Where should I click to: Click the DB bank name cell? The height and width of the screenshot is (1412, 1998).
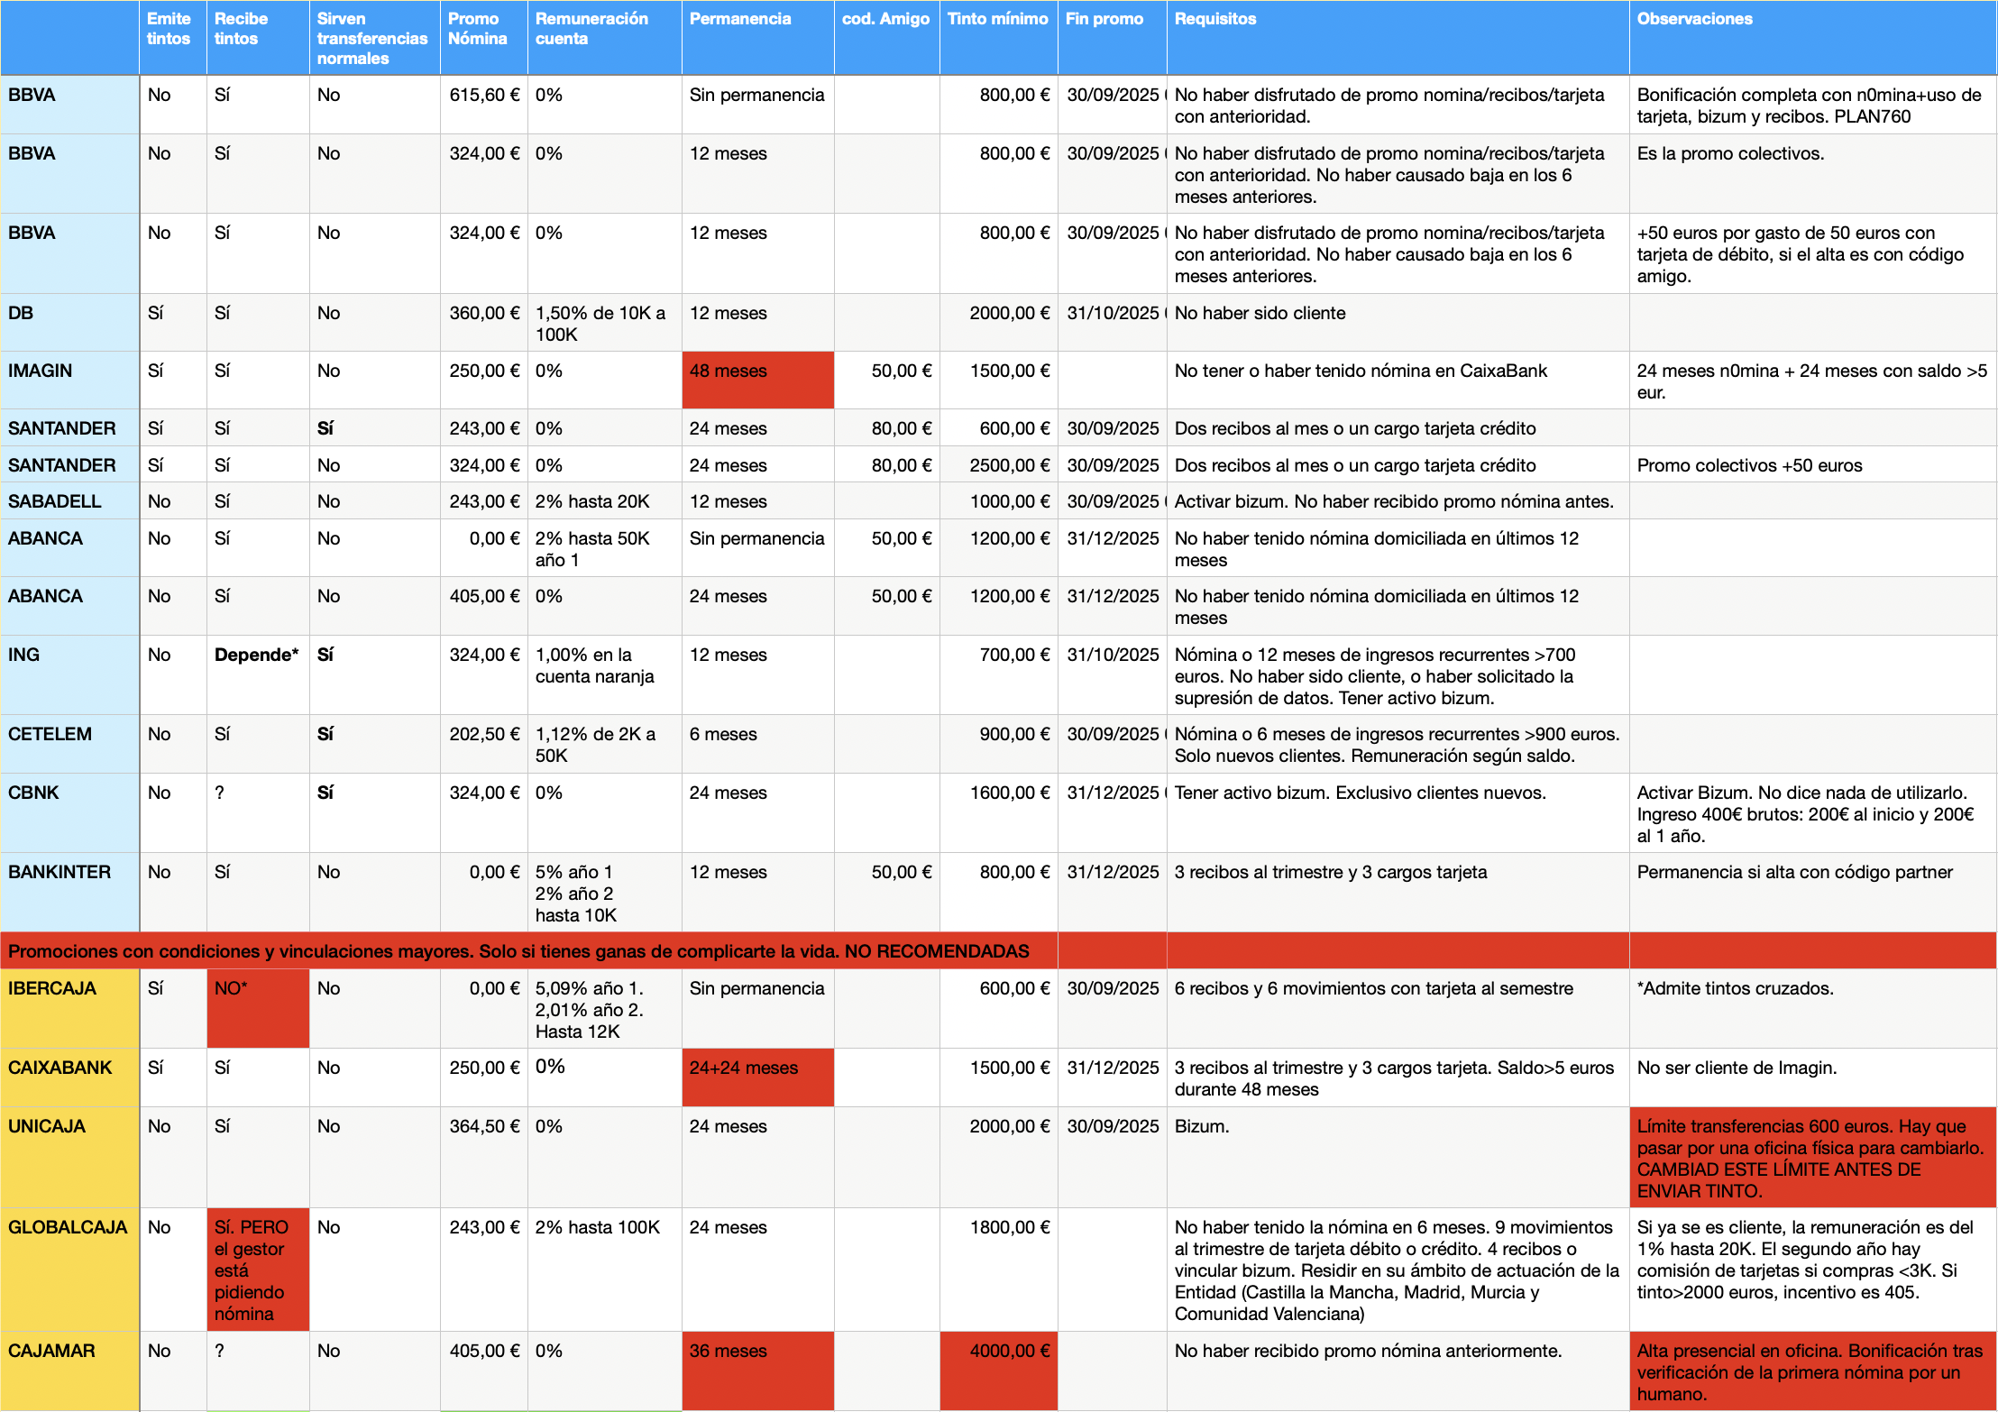70,322
